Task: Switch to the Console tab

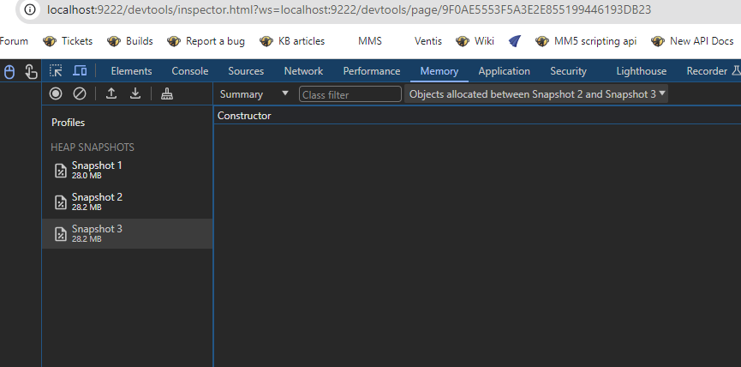Action: [x=189, y=71]
